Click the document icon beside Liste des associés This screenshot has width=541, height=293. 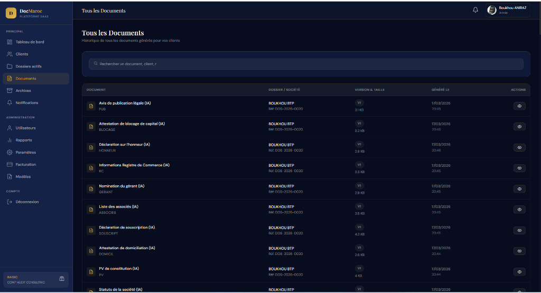tap(91, 210)
